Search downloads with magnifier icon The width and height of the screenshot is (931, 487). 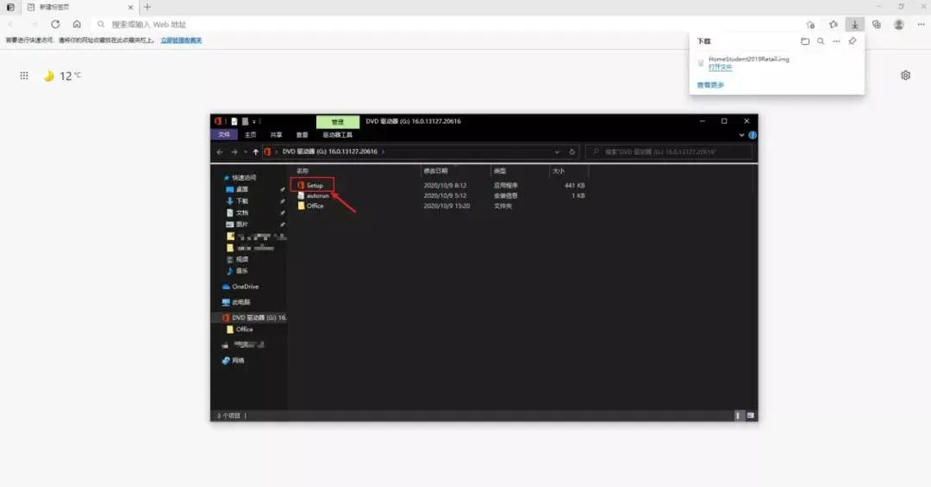click(821, 41)
